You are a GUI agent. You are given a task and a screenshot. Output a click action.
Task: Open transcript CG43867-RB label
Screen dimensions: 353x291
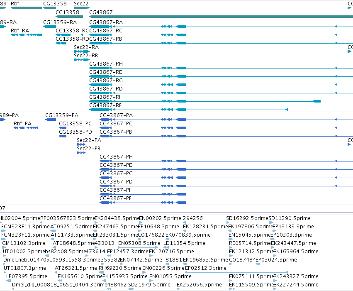pos(106,39)
